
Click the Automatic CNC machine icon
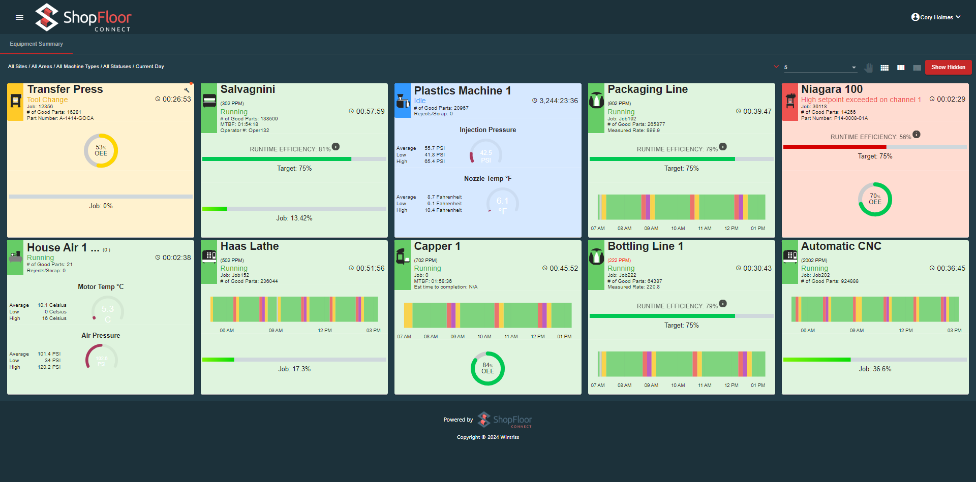(790, 256)
